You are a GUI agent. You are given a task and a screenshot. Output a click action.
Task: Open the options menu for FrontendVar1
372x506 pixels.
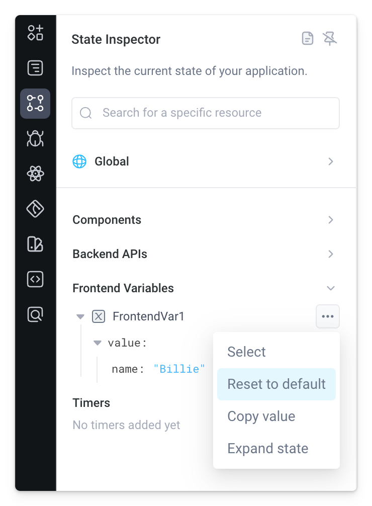(x=327, y=316)
